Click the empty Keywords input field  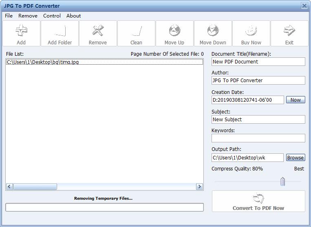point(258,138)
